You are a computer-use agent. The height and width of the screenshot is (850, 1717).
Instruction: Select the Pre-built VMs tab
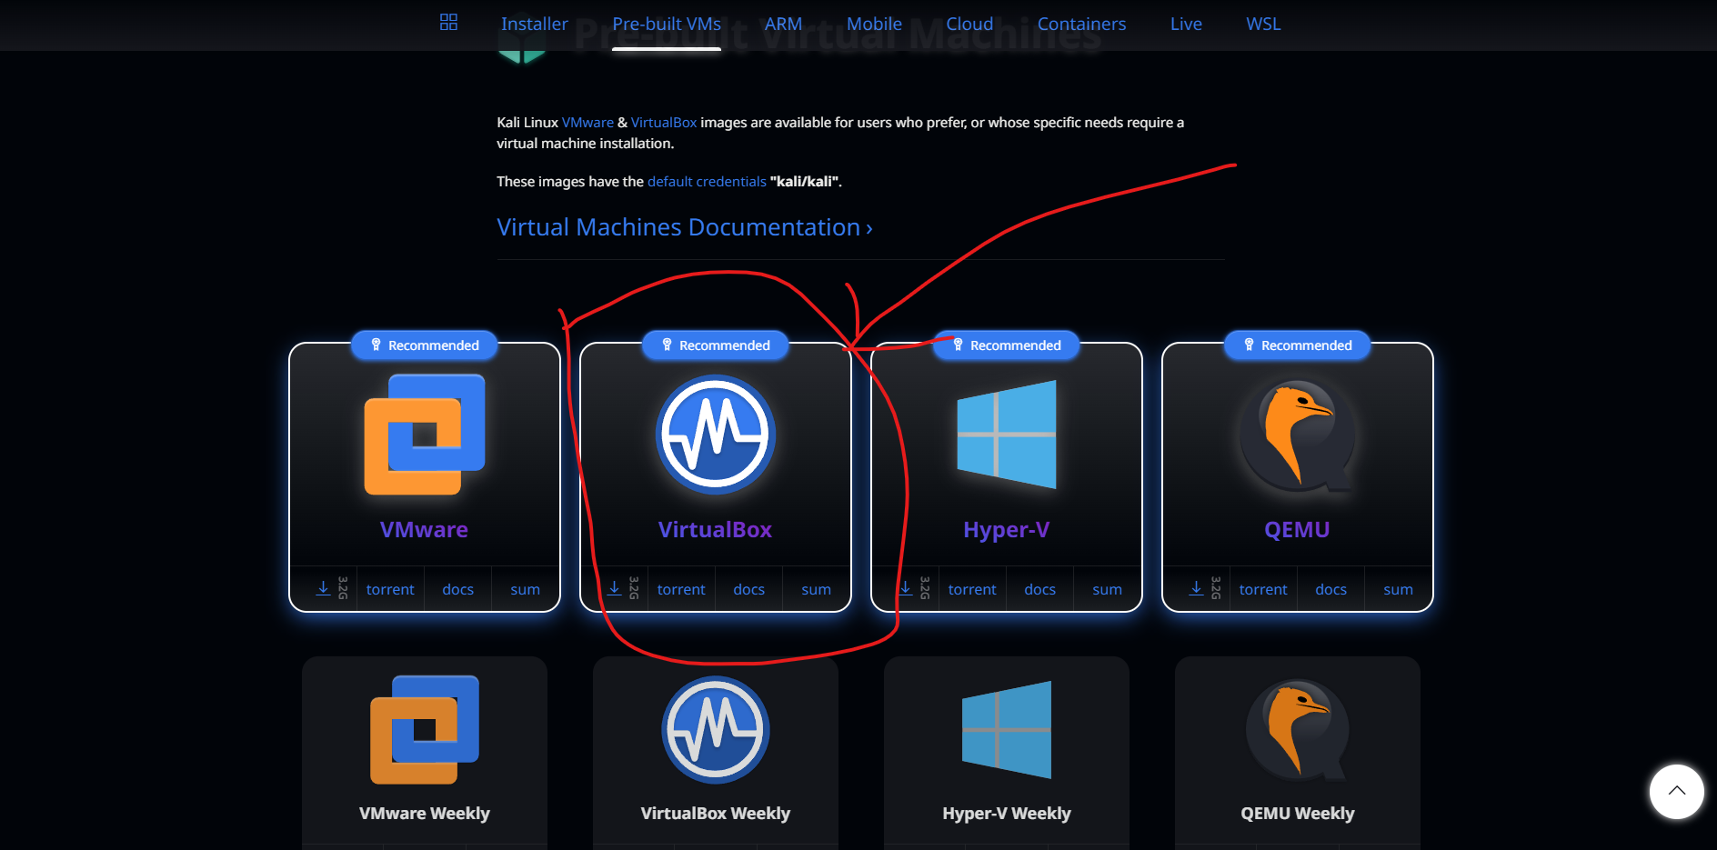[667, 24]
